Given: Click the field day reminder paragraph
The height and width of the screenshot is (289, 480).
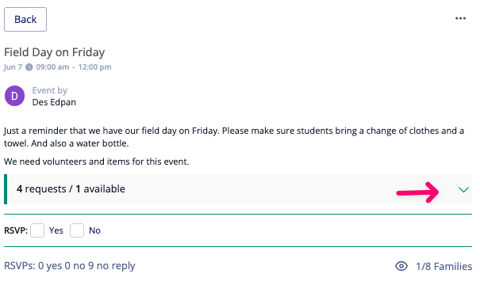Looking at the screenshot, I should pyautogui.click(x=234, y=137).
